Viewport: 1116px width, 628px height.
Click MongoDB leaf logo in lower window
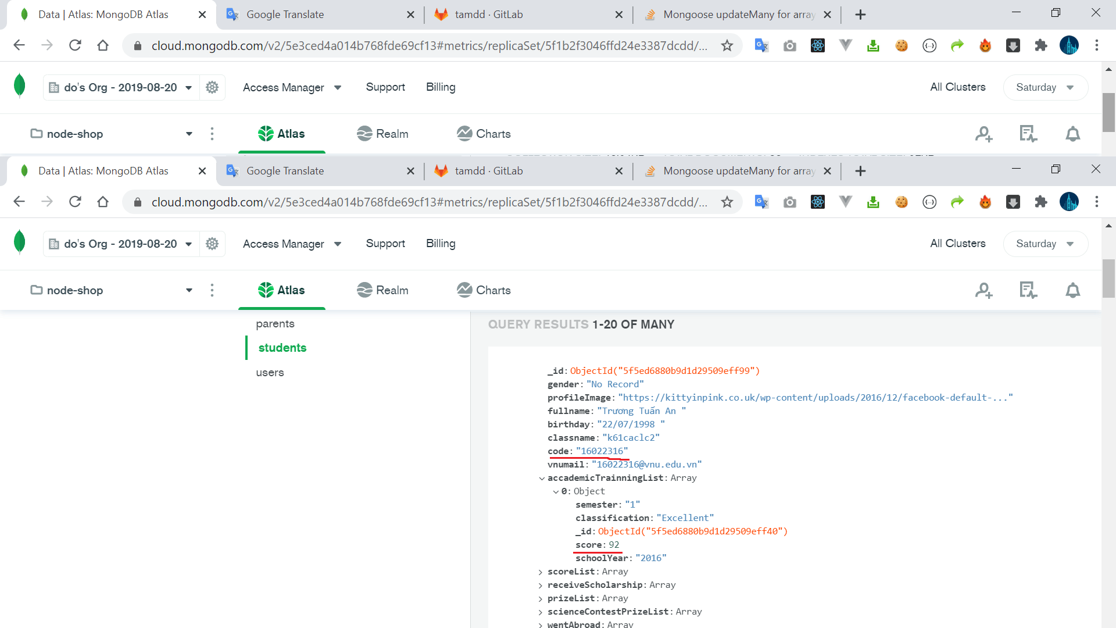tap(20, 242)
